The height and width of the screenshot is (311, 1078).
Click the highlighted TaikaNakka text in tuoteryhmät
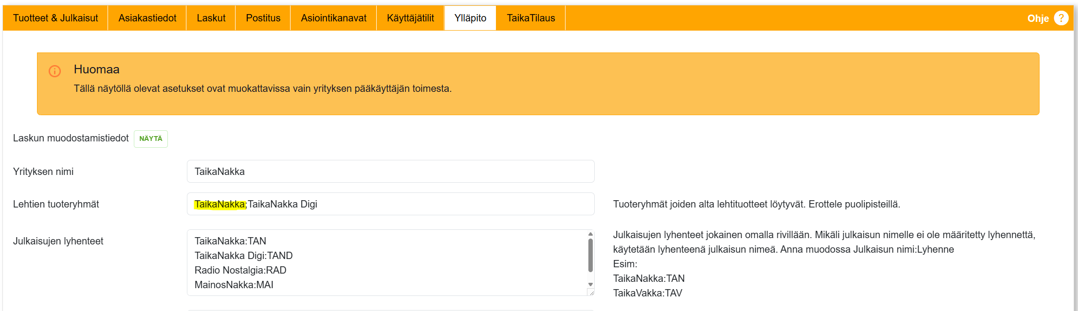tap(219, 204)
